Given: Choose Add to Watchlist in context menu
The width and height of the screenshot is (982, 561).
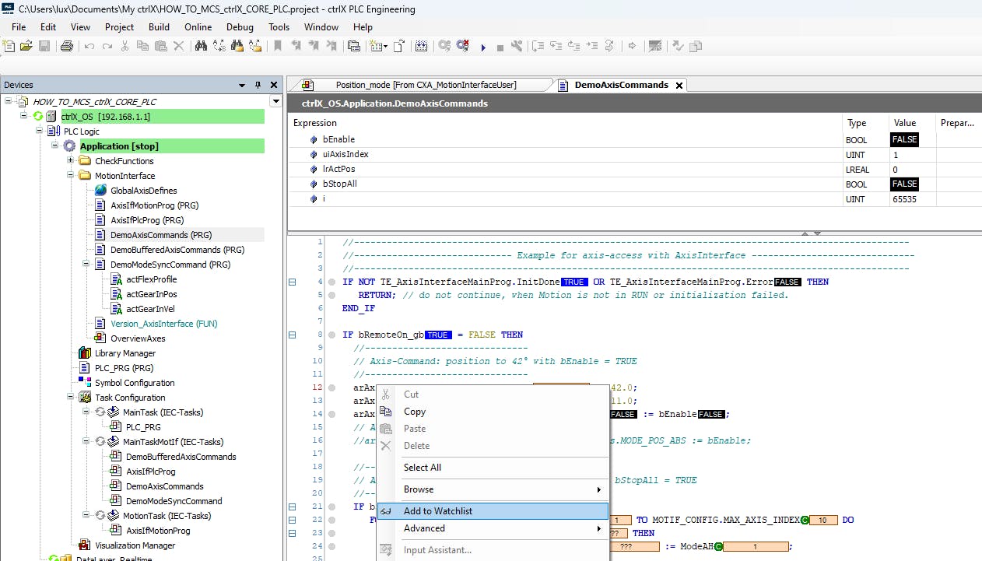Looking at the screenshot, I should click(x=493, y=511).
